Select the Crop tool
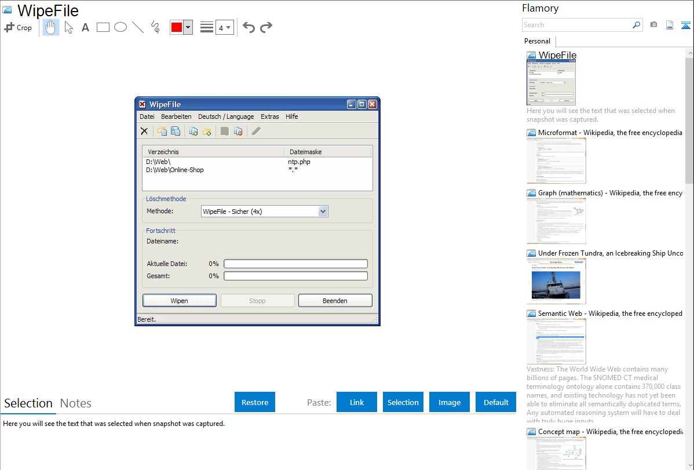Viewport: 694px width, 470px height. [18, 27]
